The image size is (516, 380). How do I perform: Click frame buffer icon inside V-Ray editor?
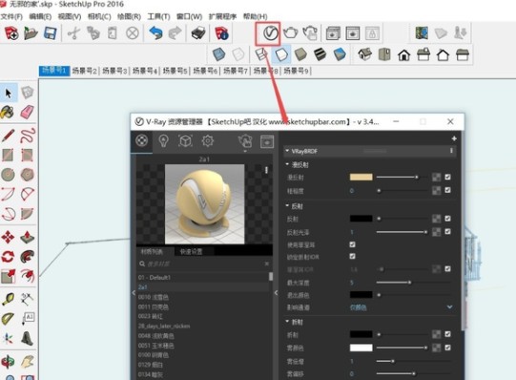tap(267, 141)
